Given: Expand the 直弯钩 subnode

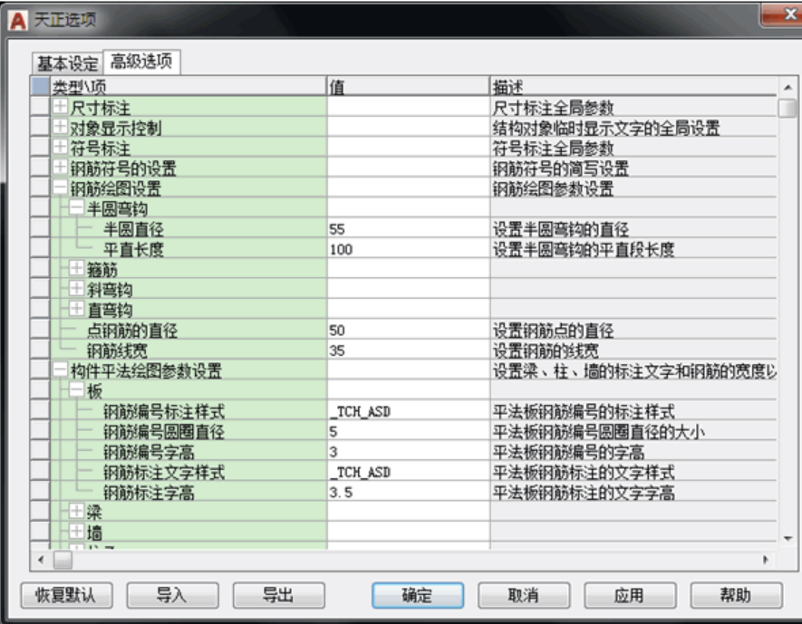Looking at the screenshot, I should pyautogui.click(x=76, y=309).
